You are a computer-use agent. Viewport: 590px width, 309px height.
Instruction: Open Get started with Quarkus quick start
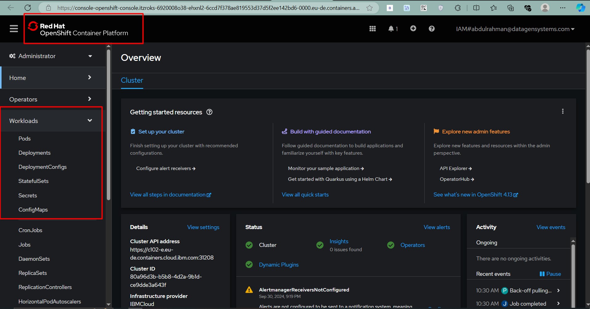click(x=340, y=179)
